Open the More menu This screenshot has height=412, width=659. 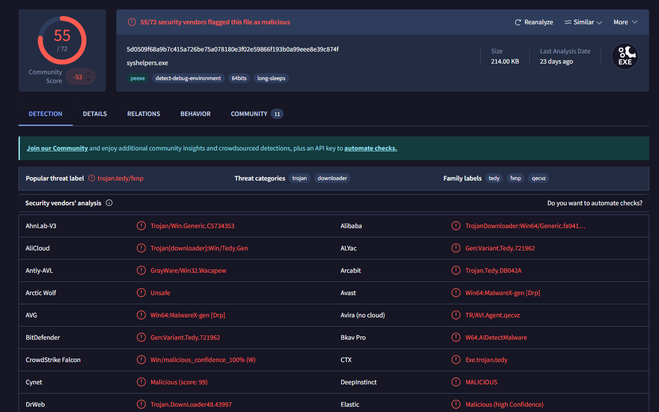[x=625, y=22]
